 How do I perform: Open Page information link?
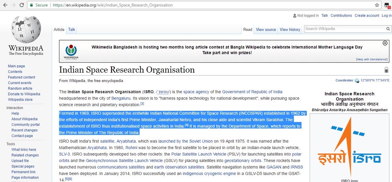click(25, 177)
